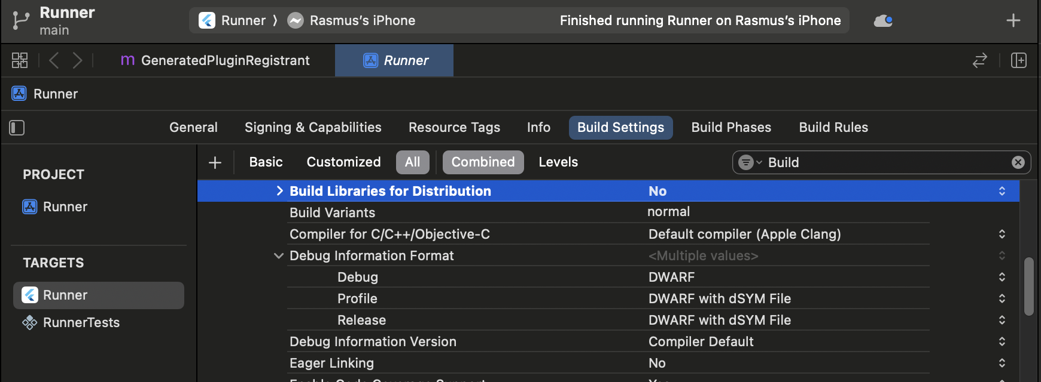The image size is (1041, 382).
Task: Open Debug configuration DWARF popup
Action: pyautogui.click(x=1002, y=277)
